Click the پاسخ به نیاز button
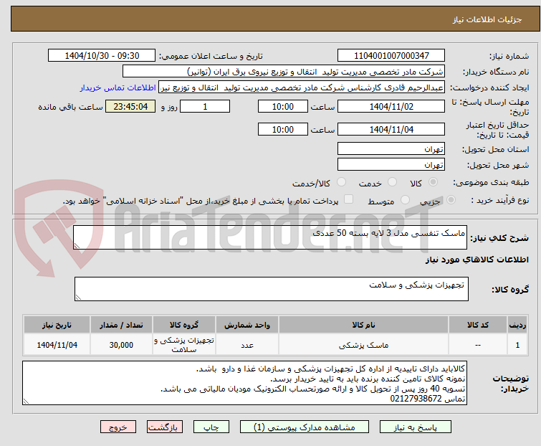This screenshot has height=446, width=541. click(416, 427)
